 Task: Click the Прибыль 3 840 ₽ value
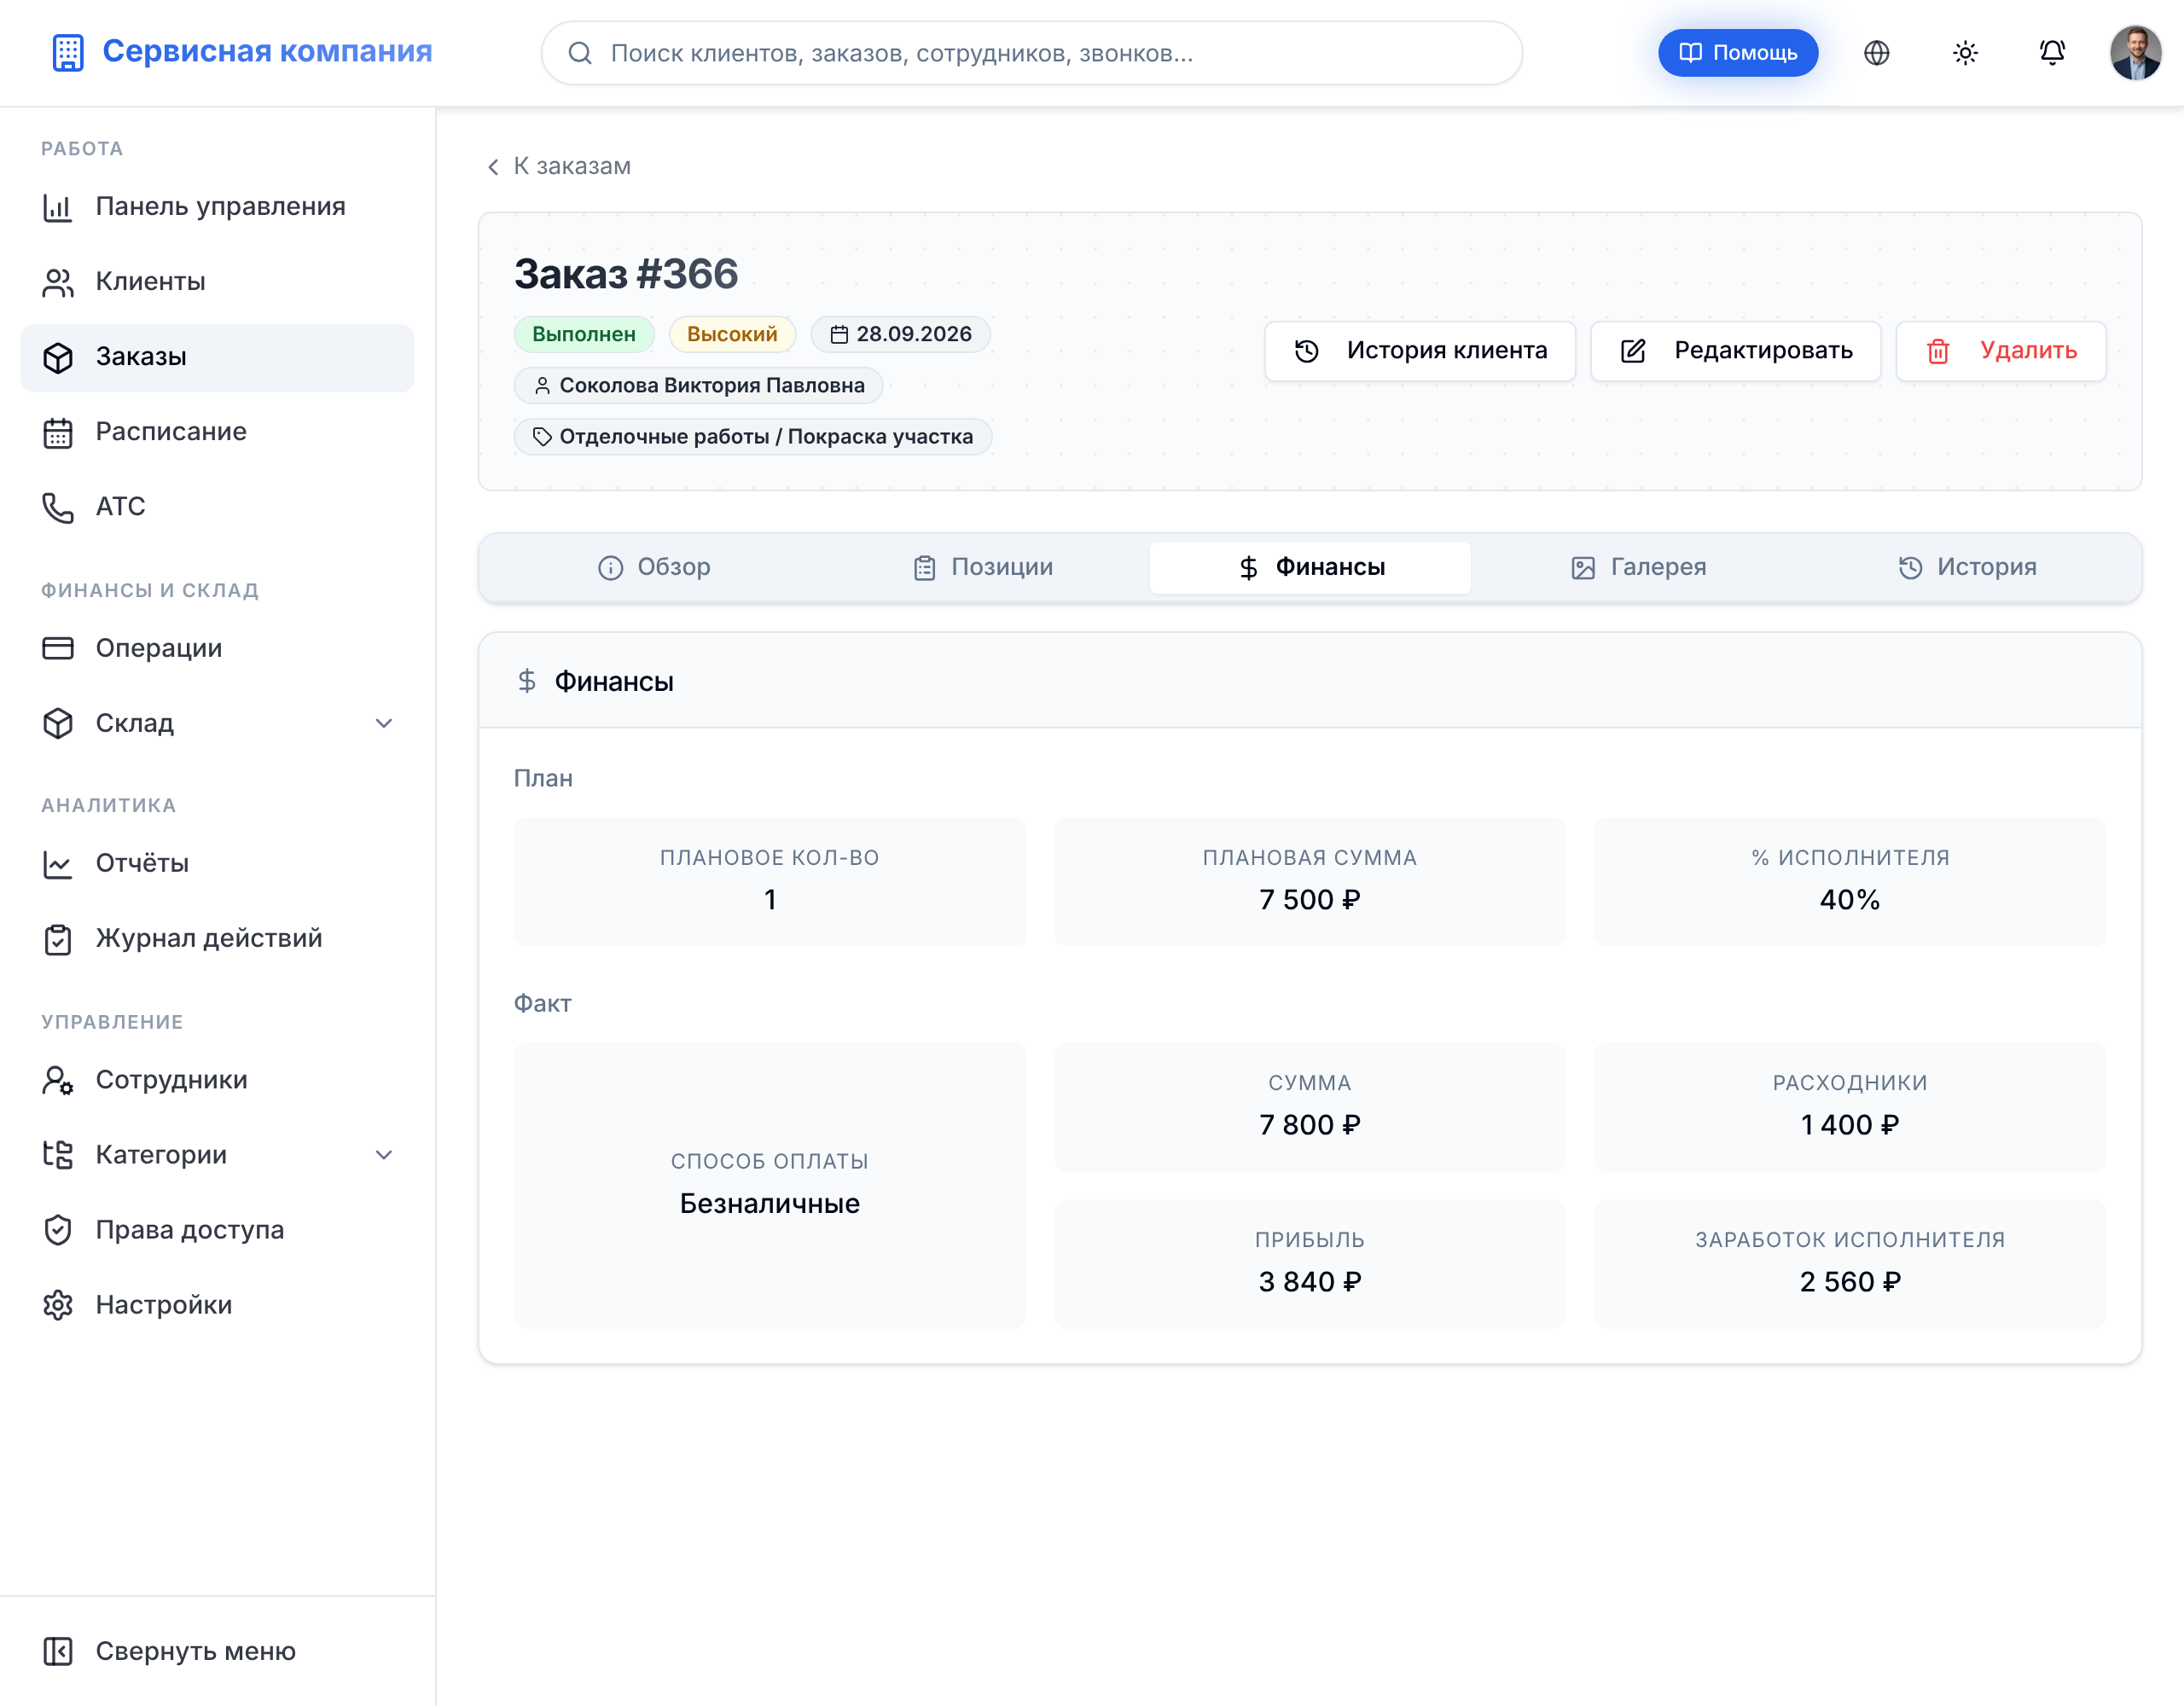tap(1309, 1282)
